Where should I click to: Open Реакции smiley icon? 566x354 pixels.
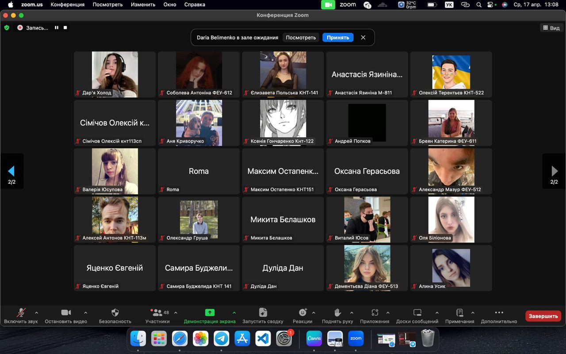click(x=302, y=312)
